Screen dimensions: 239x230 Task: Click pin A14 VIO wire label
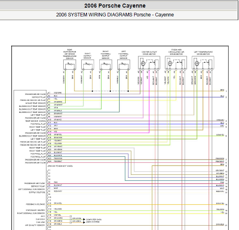(56, 132)
